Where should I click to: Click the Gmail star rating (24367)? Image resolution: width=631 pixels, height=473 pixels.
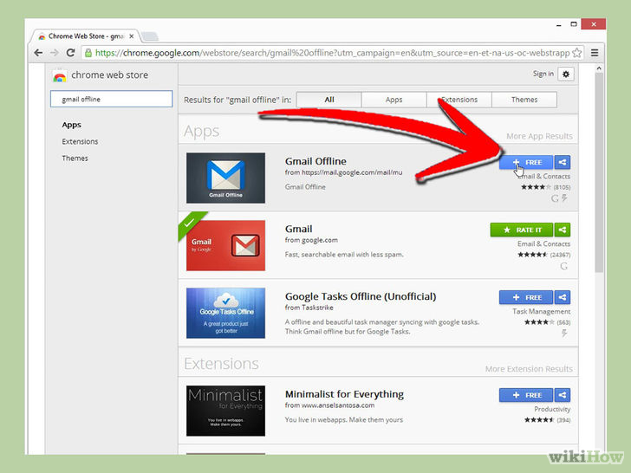pos(532,255)
